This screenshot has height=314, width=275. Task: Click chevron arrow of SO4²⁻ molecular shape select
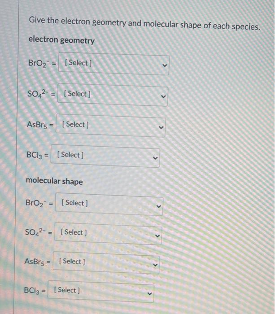[157, 235]
